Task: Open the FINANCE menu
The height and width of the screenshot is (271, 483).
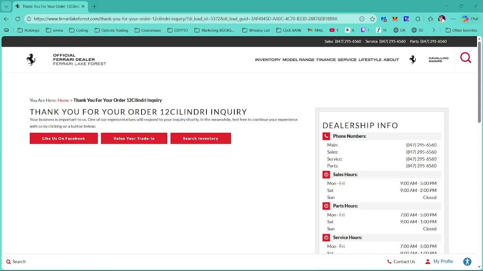Action: coord(326,60)
